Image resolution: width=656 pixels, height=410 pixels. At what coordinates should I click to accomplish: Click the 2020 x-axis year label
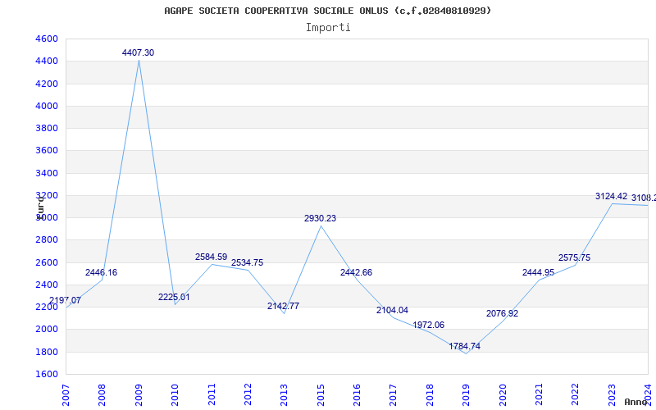pyautogui.click(x=503, y=394)
